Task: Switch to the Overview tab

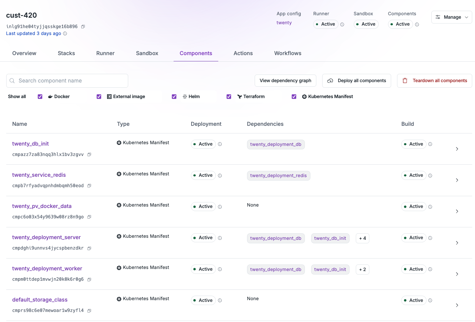Action: coord(24,53)
